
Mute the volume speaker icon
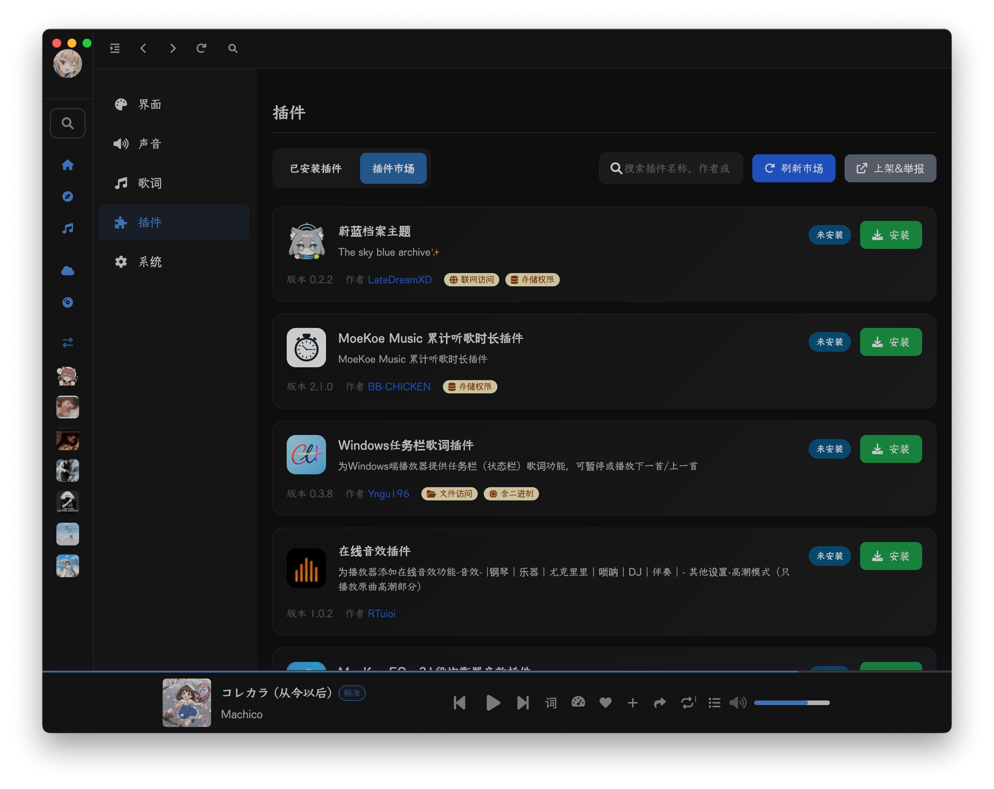[738, 702]
